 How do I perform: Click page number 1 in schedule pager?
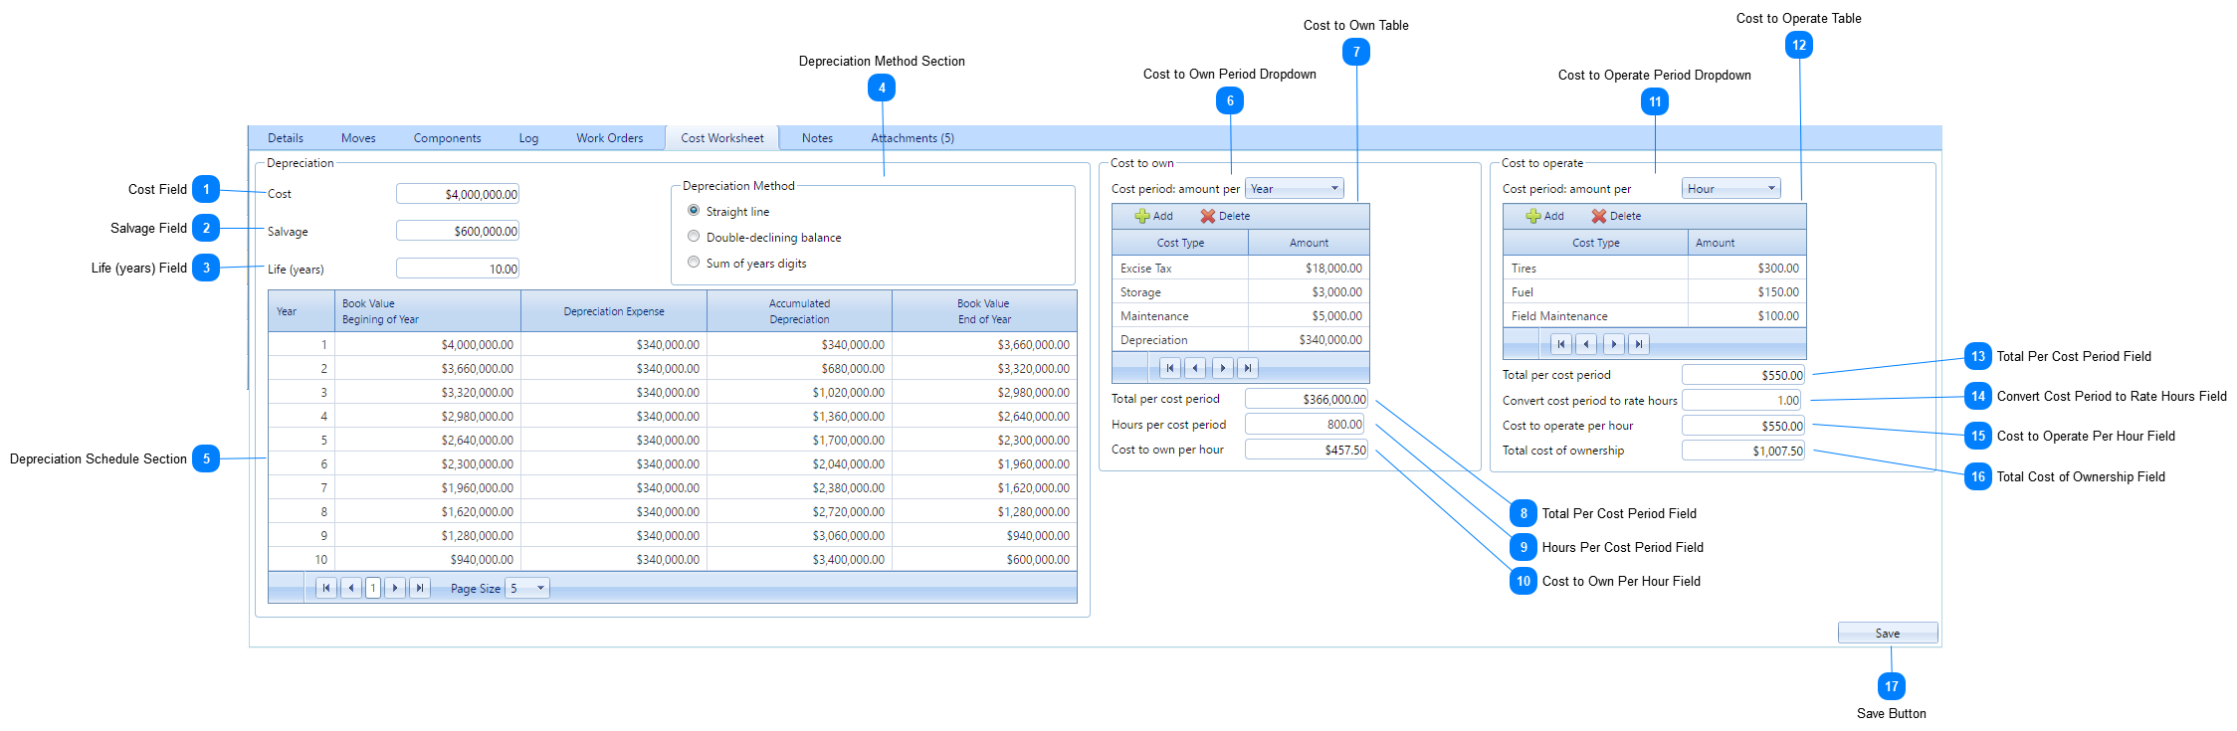tap(373, 588)
